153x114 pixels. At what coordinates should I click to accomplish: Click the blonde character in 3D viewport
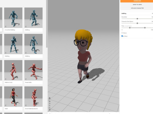84,56
